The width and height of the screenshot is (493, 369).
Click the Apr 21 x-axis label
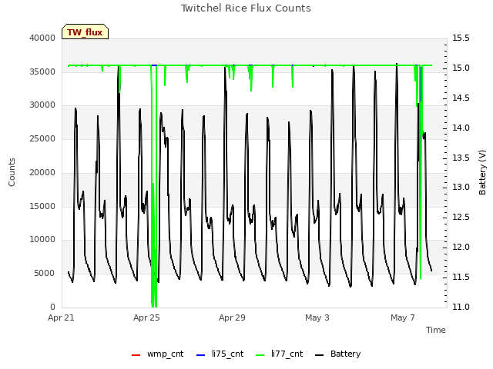61,317
